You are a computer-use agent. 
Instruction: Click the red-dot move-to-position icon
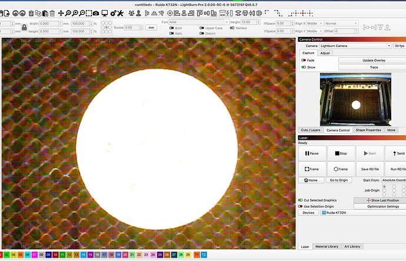[302, 13]
